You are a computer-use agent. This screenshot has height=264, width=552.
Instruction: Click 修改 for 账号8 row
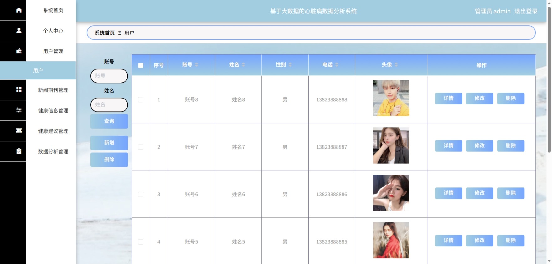pos(479,98)
